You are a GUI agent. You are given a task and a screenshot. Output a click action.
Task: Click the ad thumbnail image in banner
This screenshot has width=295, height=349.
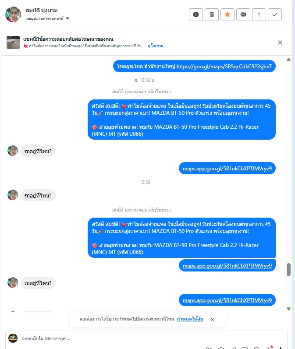[13, 42]
